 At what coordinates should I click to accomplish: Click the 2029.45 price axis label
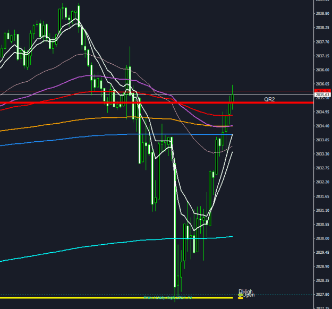click(322, 252)
